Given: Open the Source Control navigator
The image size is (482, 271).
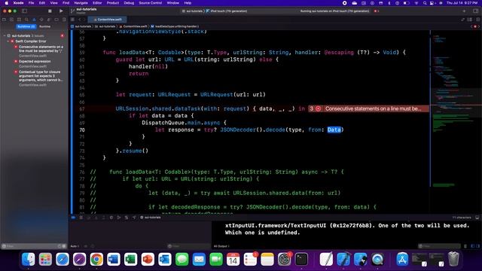Looking at the screenshot, I should [11, 20].
